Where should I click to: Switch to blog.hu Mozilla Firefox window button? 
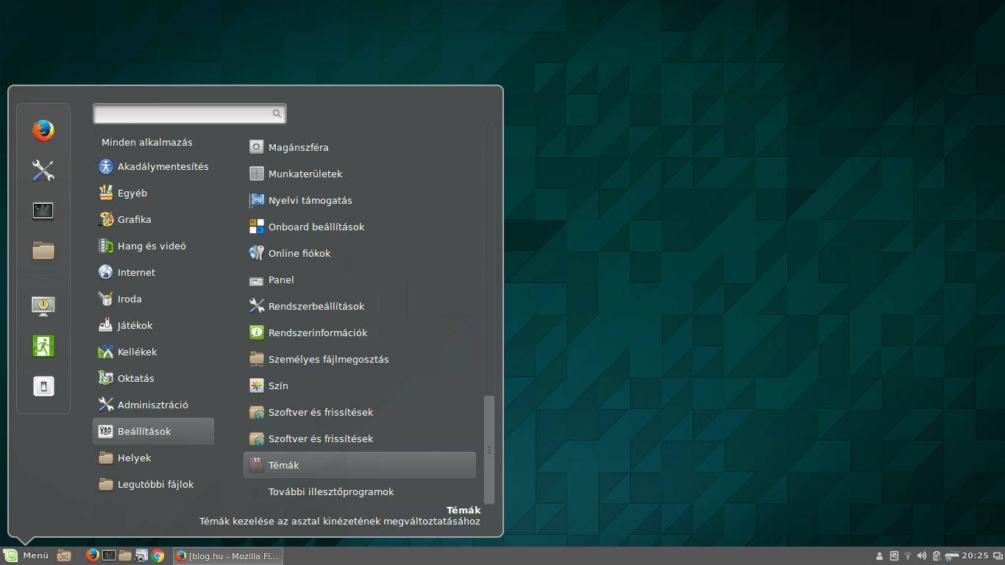[227, 555]
